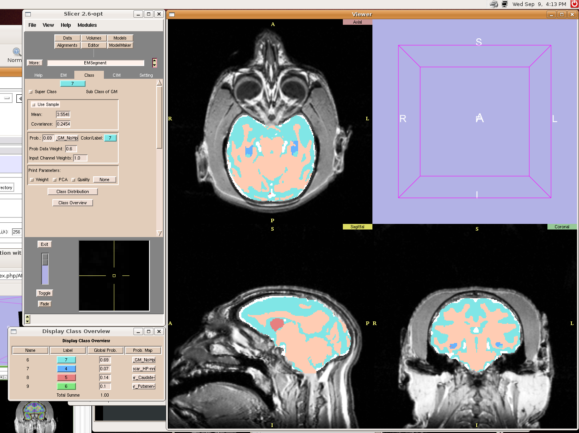Screen dimensions: 579x433
Task: Click the Display Class Overview window menu icon
Action: 14,331
